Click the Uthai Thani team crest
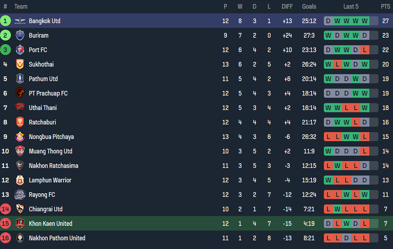Viewport: 393px width, 249px height. pyautogui.click(x=20, y=108)
